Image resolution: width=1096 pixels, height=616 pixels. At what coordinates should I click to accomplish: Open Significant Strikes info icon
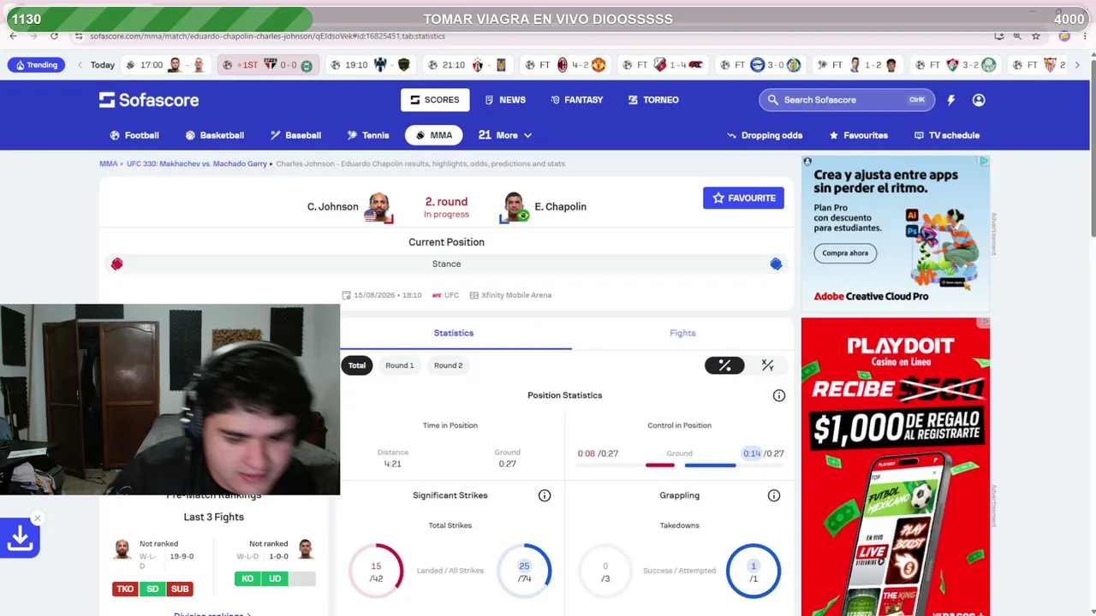tap(545, 495)
